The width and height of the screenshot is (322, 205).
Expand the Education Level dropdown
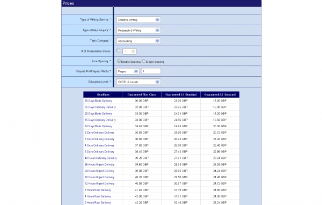(138, 82)
